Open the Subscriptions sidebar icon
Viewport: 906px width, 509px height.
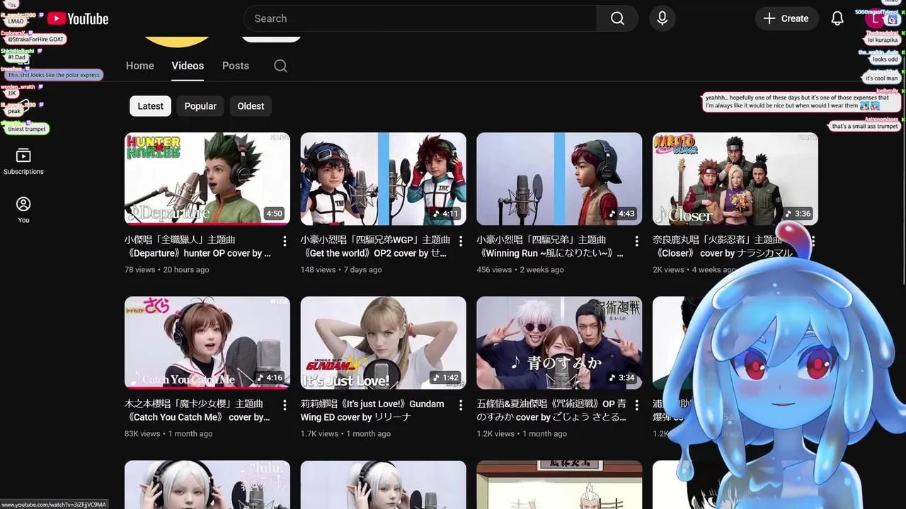(23, 161)
